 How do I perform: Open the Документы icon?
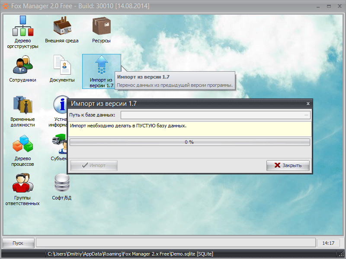tap(62, 66)
